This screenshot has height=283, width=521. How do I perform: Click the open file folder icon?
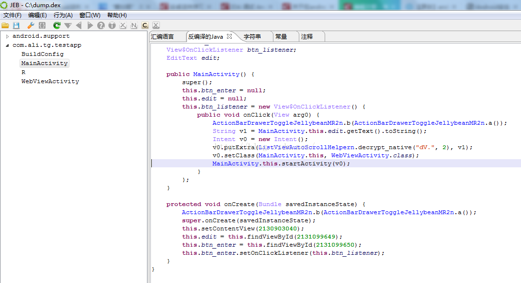(x=5, y=25)
